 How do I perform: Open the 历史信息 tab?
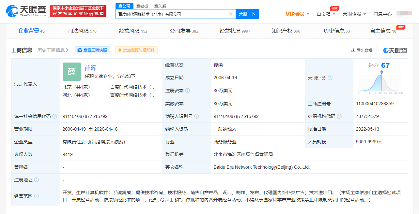pyautogui.click(x=337, y=31)
